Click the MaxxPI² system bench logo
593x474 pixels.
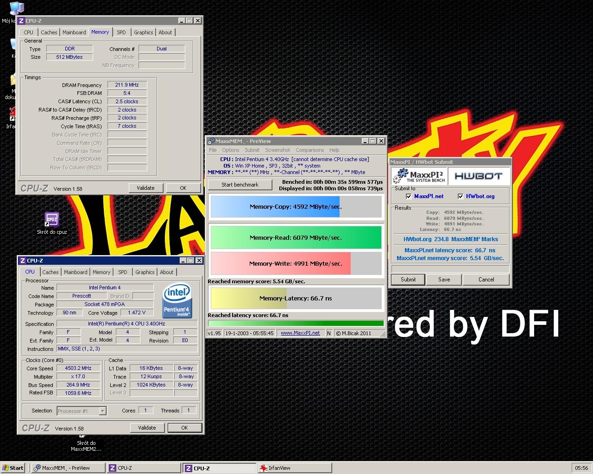419,176
